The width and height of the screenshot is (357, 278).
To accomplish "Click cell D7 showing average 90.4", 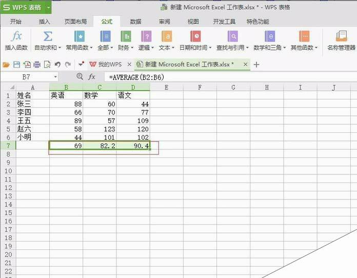I will click(x=133, y=146).
